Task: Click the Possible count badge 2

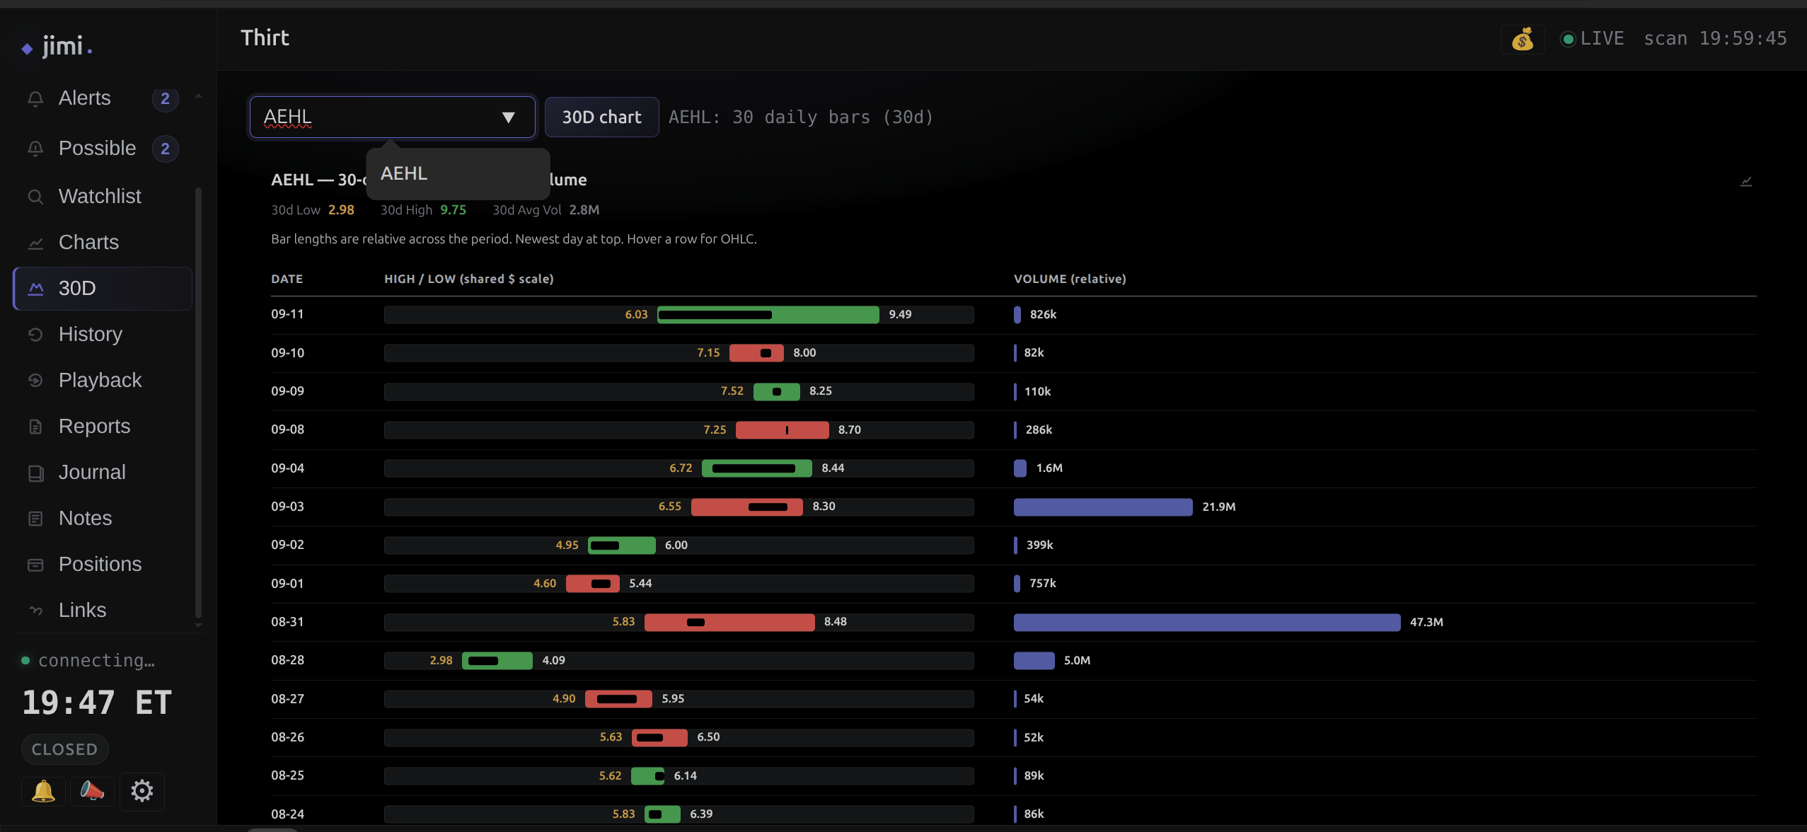Action: pyautogui.click(x=165, y=149)
